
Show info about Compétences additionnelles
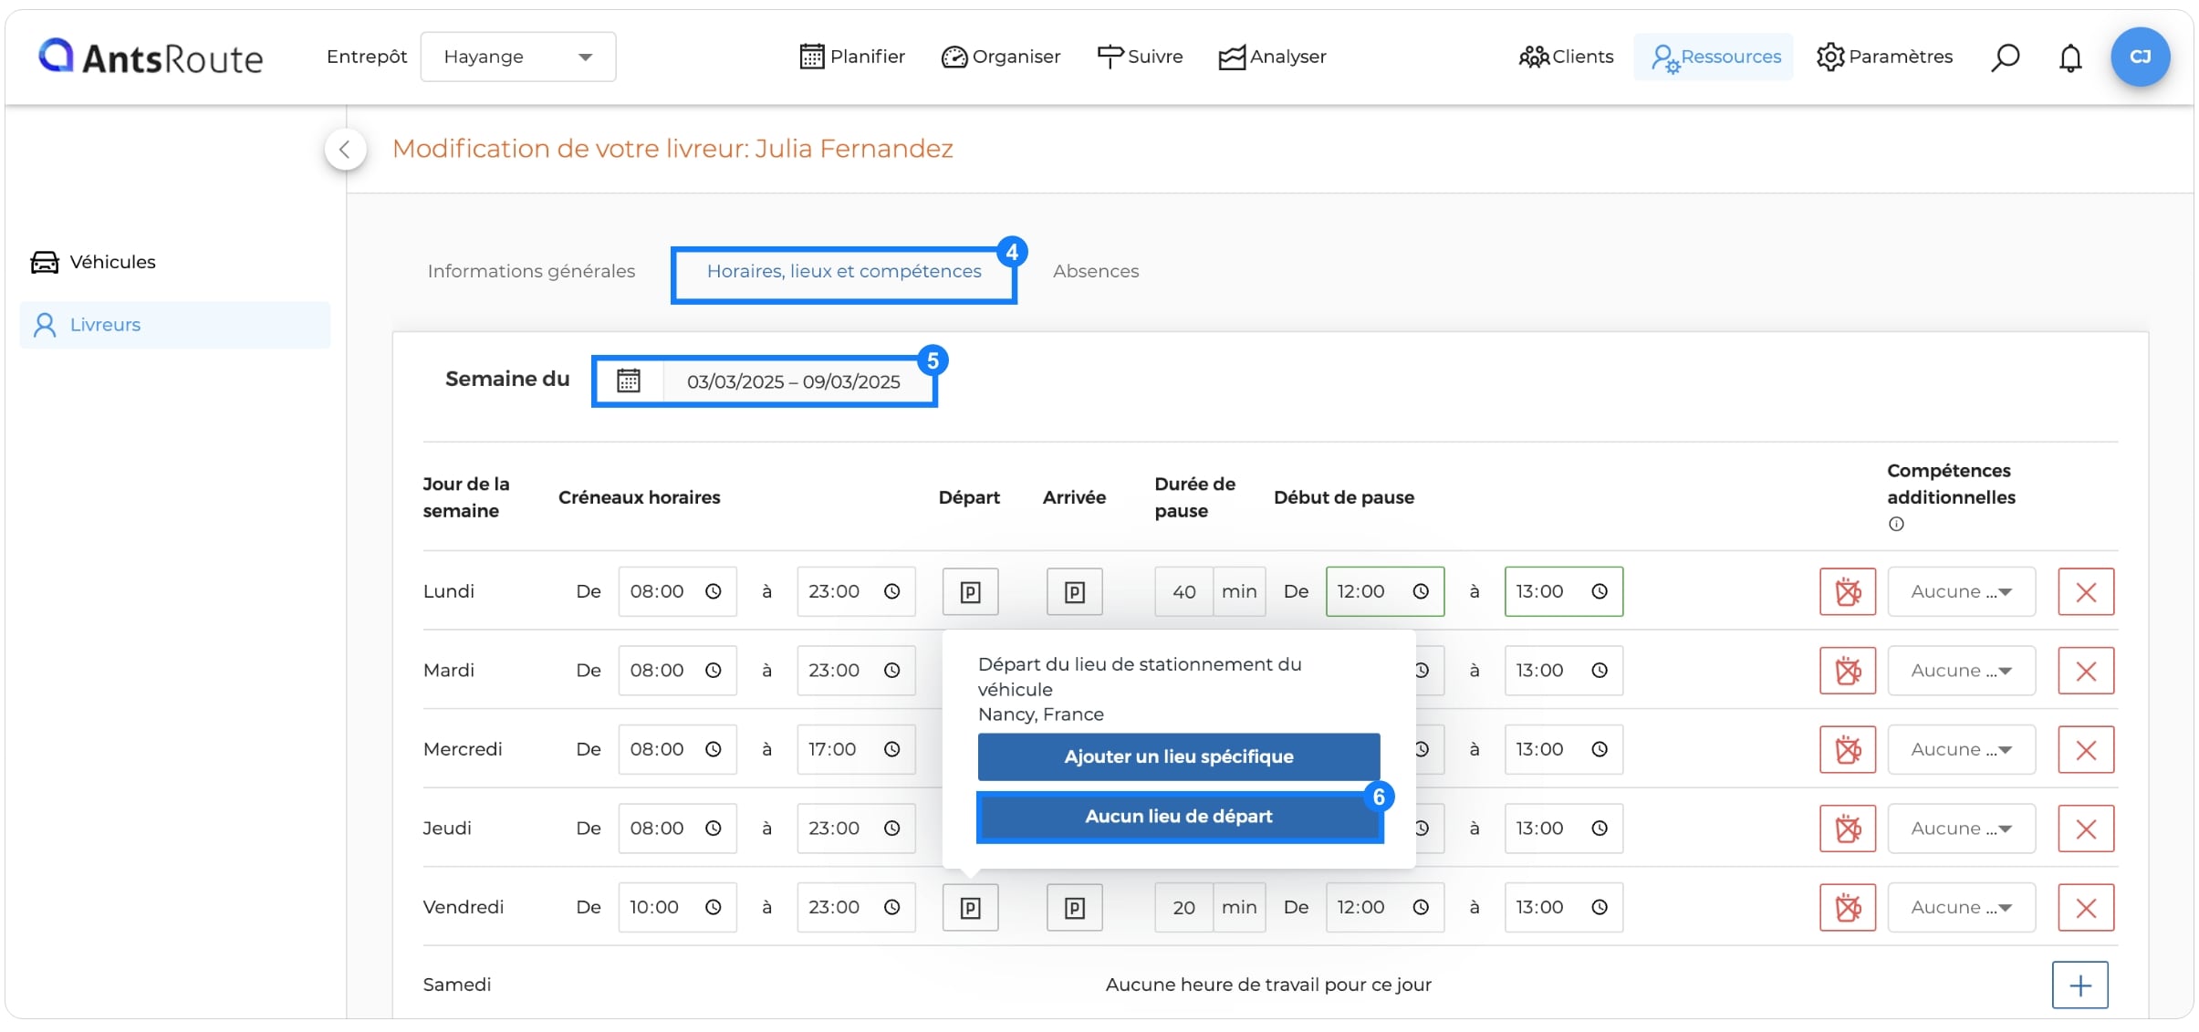pos(1896,524)
